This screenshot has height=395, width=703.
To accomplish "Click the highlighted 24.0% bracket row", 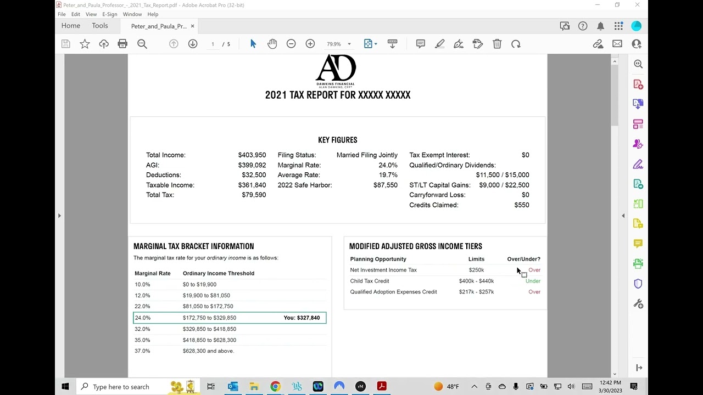I will pyautogui.click(x=230, y=318).
